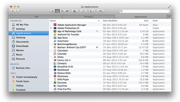Viewport: 180px width, 102px height.
Task: Add a new Finder tab
Action: pyautogui.click(x=169, y=17)
